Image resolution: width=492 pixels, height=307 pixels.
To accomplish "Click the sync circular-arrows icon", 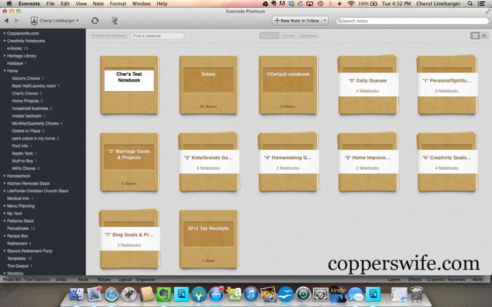I will (x=95, y=21).
